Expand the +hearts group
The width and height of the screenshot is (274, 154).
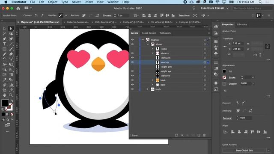click(152, 53)
